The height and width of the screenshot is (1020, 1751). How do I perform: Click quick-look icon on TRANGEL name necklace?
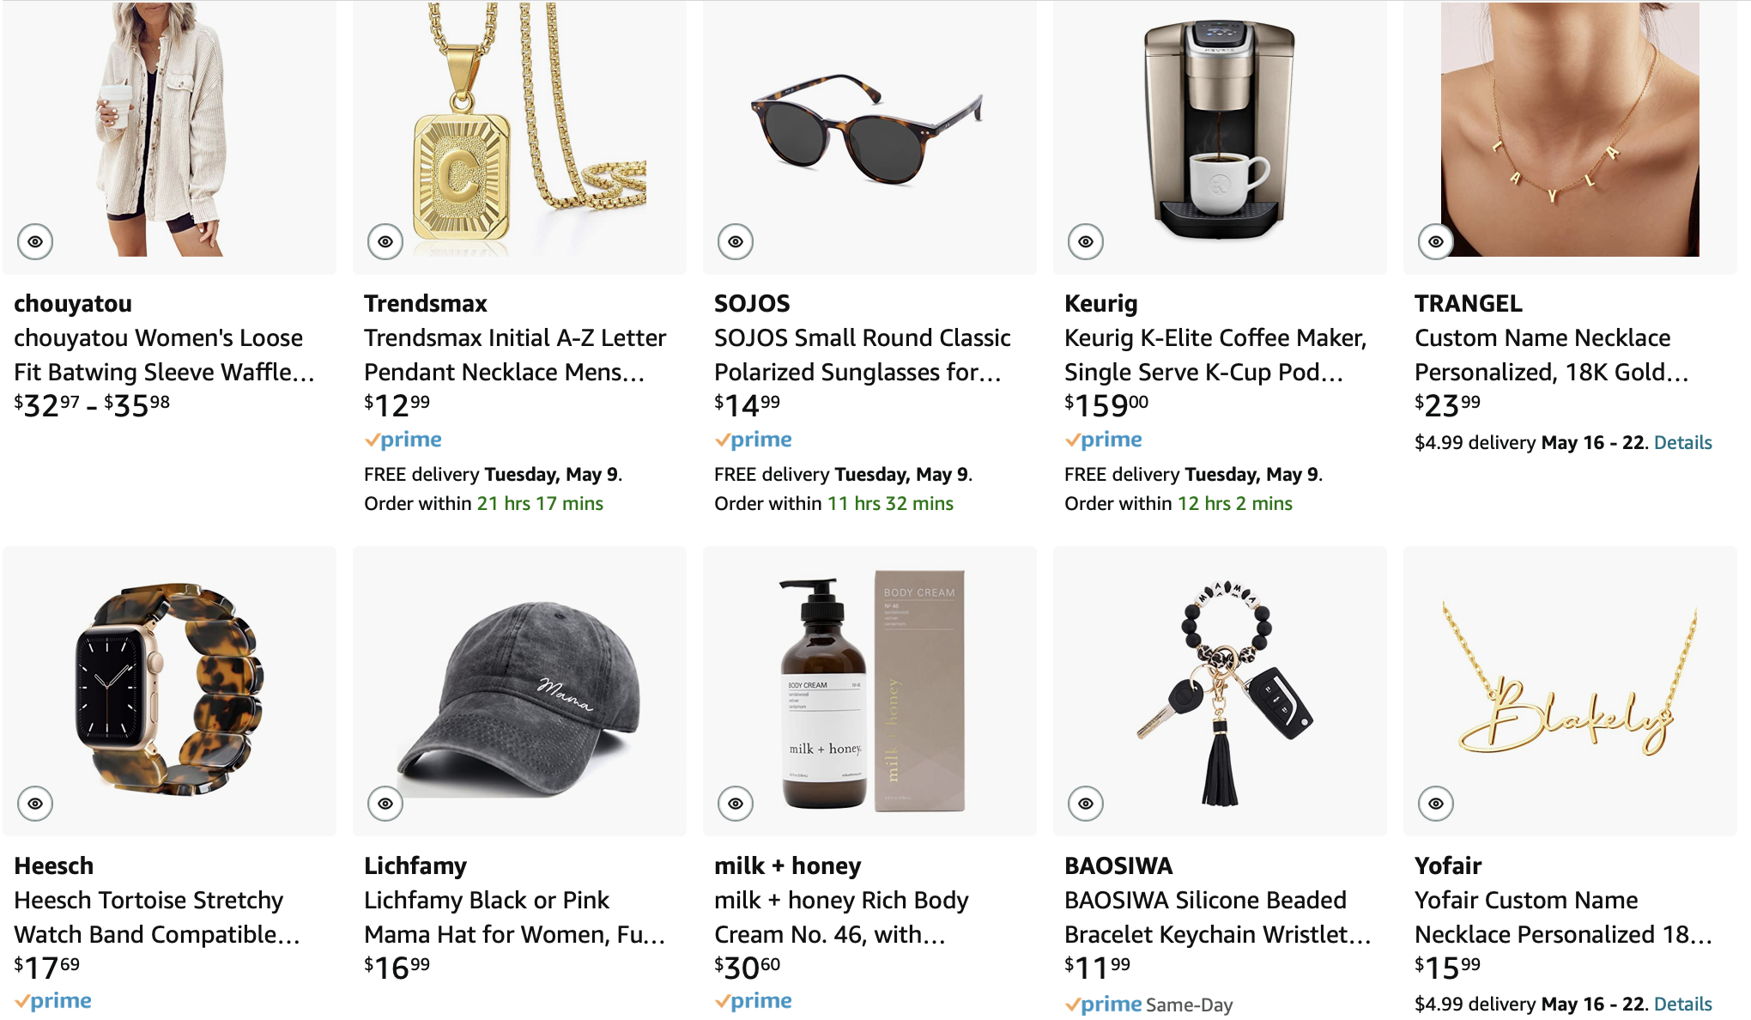(x=1436, y=241)
